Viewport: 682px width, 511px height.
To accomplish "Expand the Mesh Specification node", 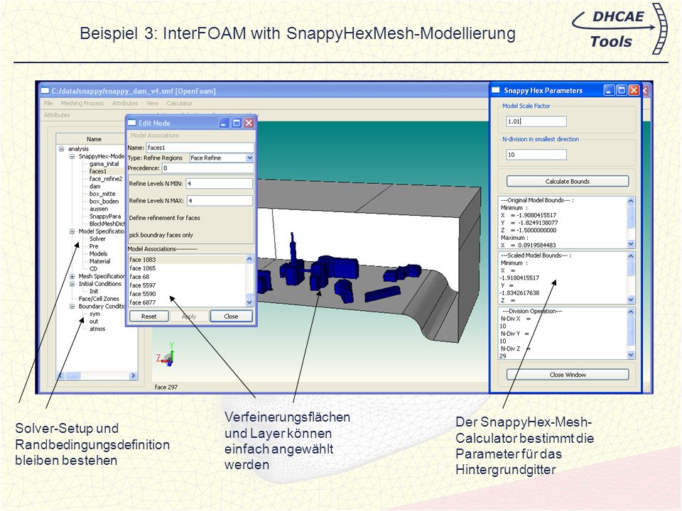I will pos(72,276).
